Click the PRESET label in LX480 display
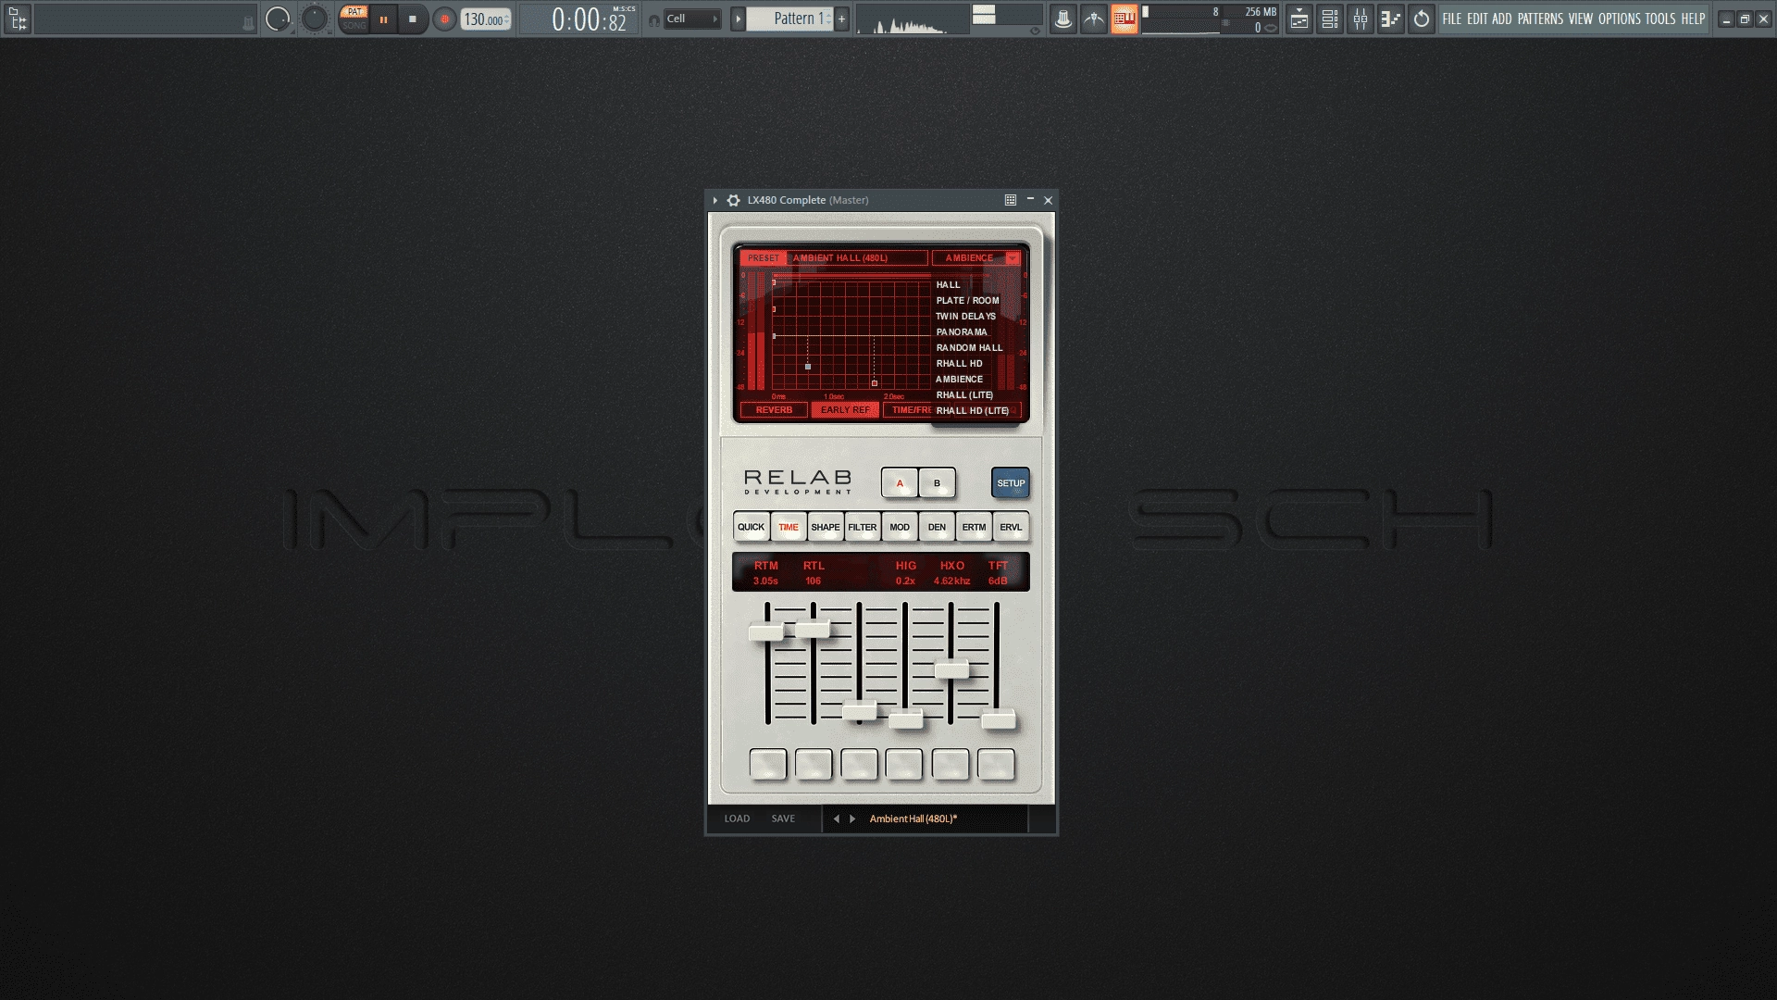Image resolution: width=1777 pixels, height=1000 pixels. (x=764, y=258)
